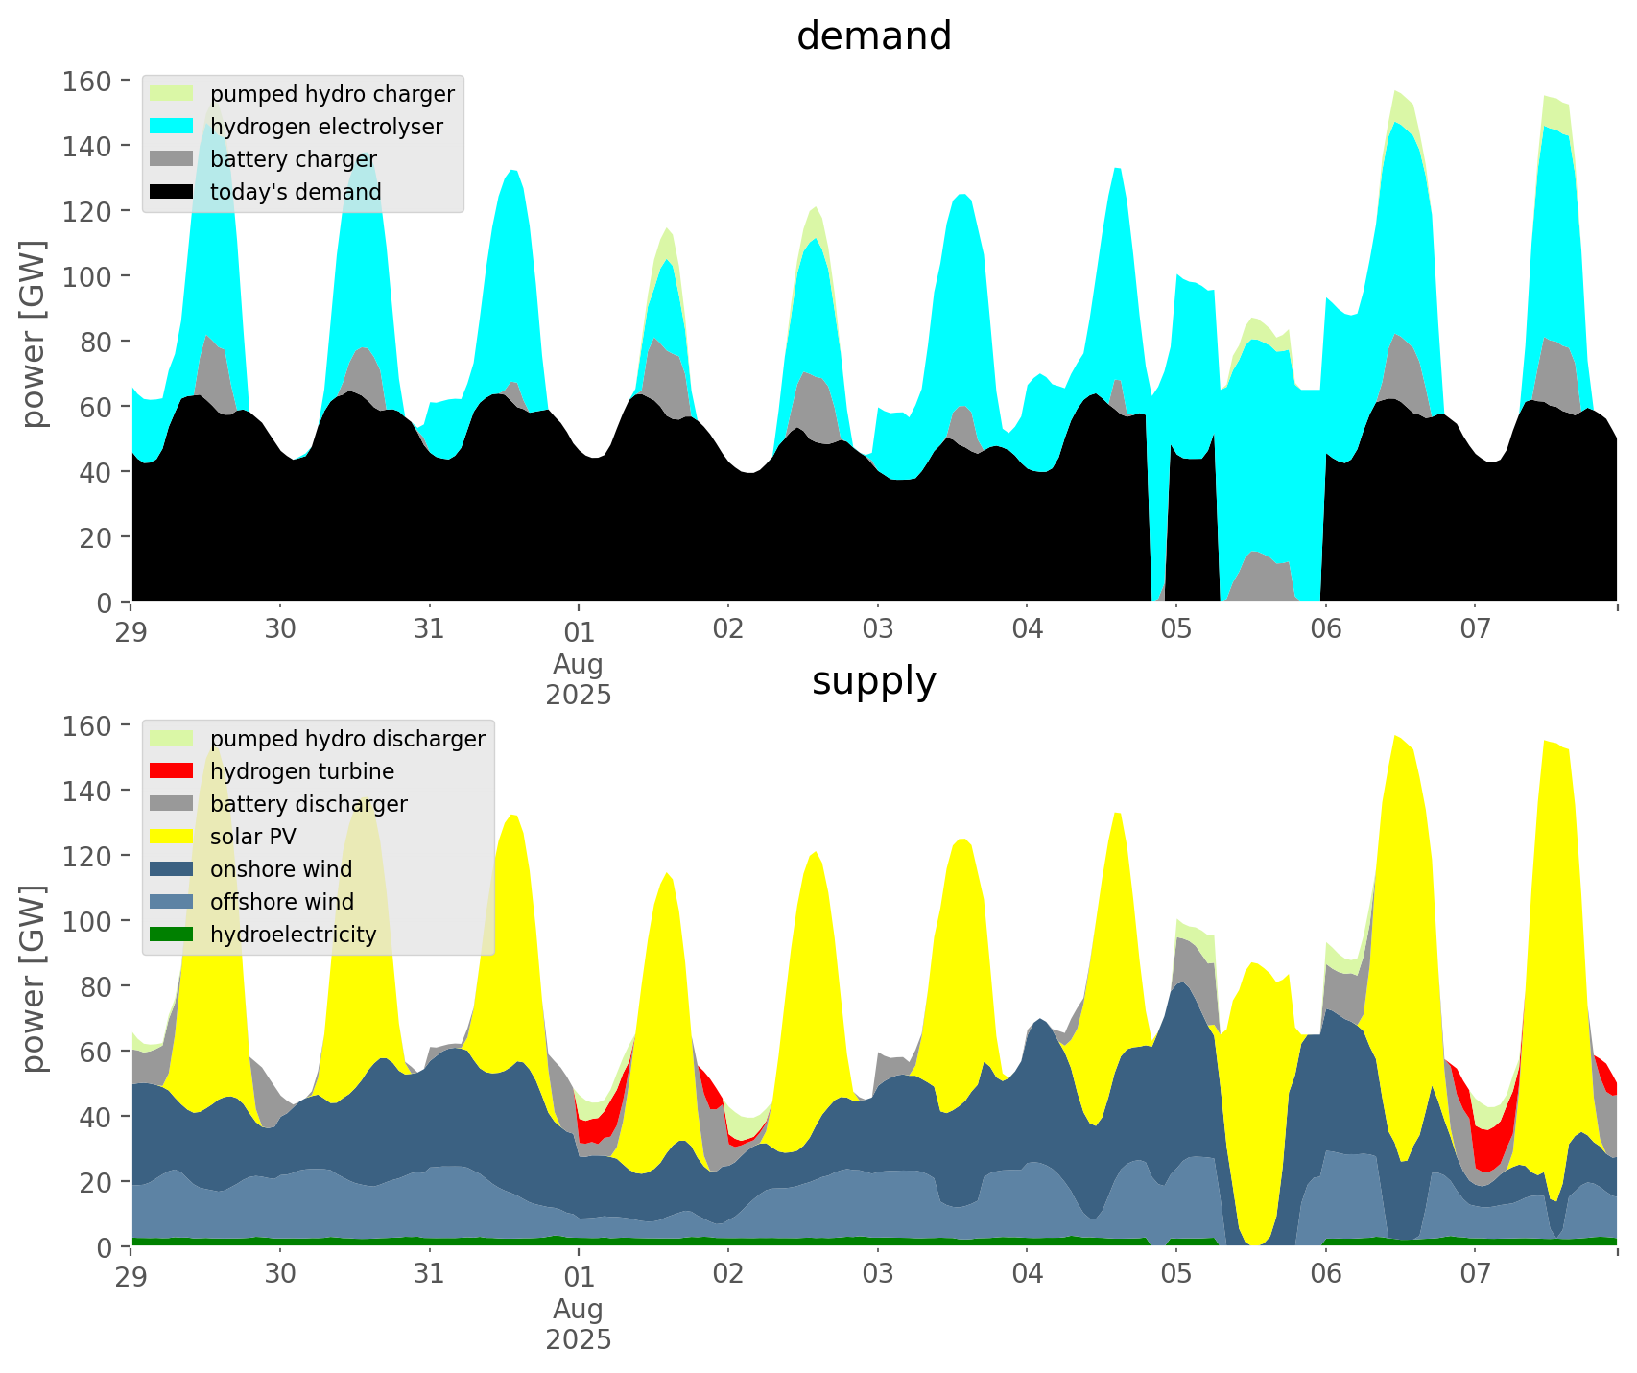The image size is (1637, 1373).
Task: Click the green hydroelectricity legend swatch
Action: click(x=173, y=935)
